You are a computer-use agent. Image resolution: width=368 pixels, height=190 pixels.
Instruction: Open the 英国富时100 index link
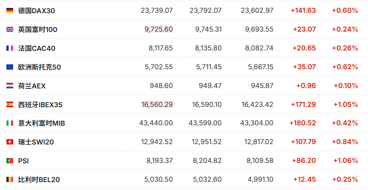point(38,29)
